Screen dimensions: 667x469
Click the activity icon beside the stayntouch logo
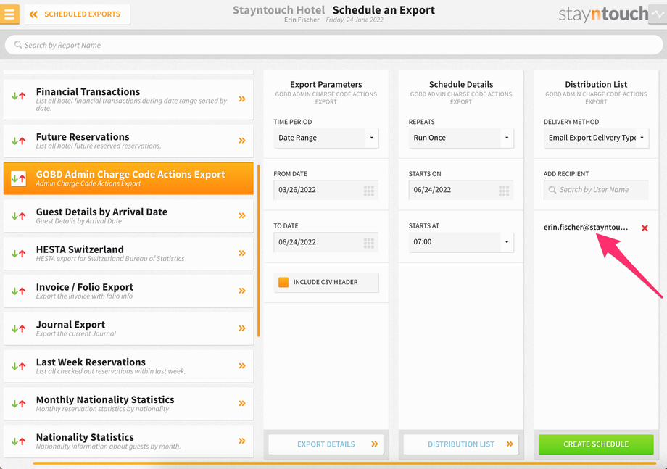[658, 14]
